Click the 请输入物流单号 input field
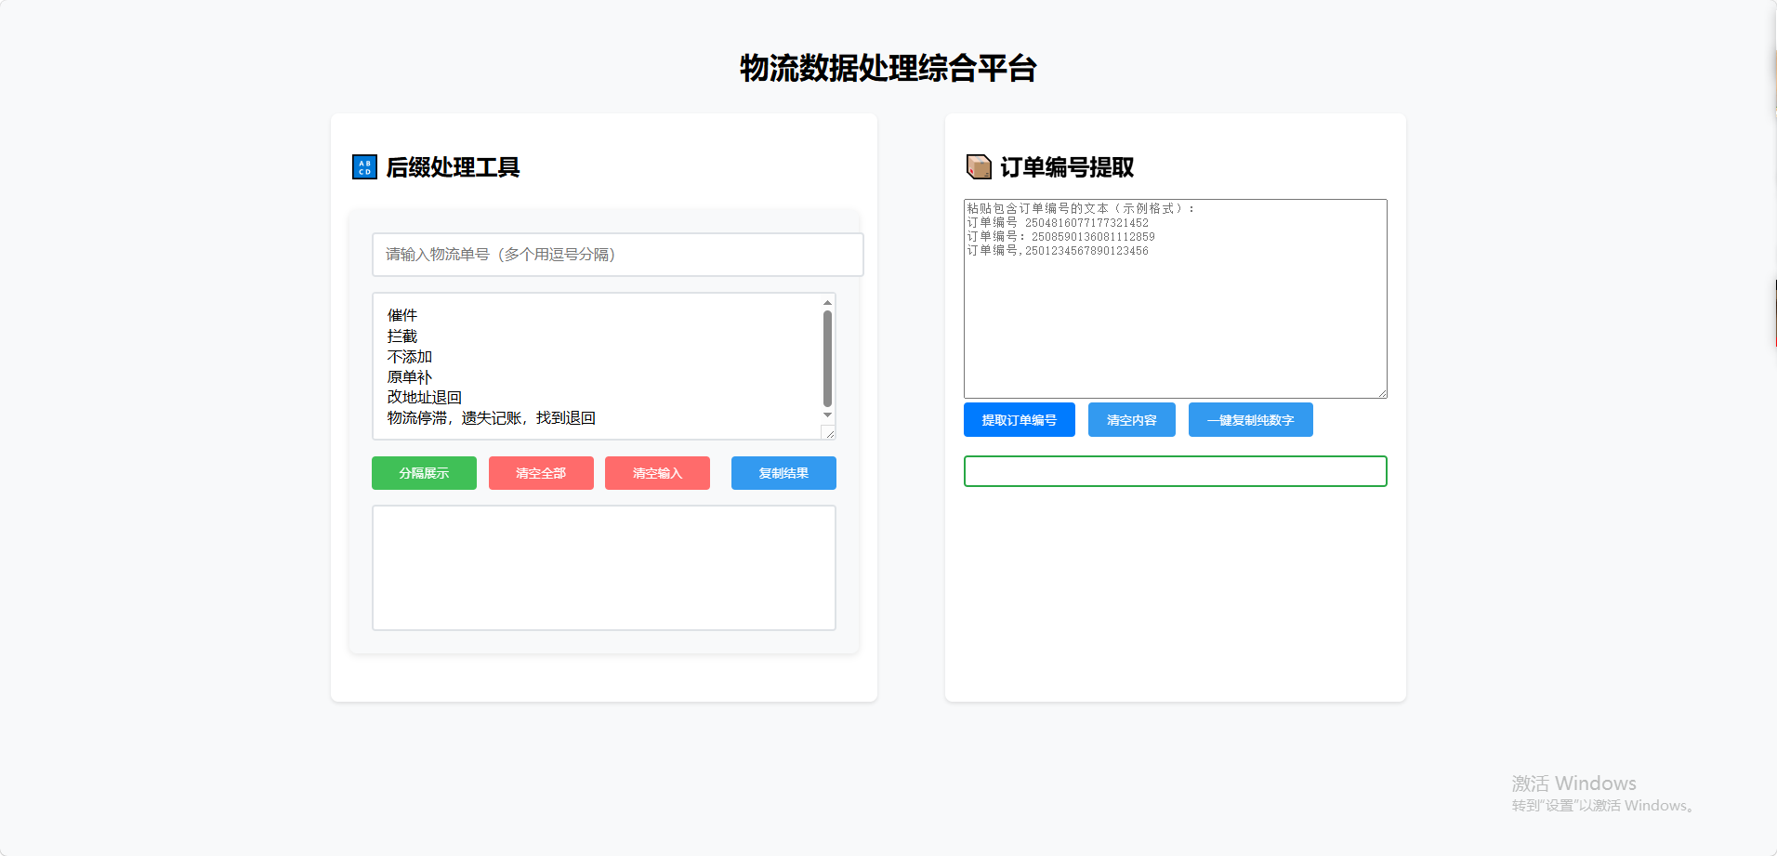Screen dimensions: 1777x856 click(617, 255)
